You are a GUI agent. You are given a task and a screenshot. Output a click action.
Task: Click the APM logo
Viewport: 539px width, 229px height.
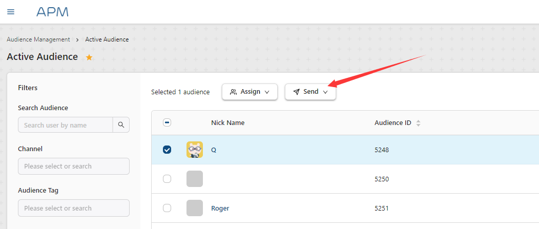52,12
